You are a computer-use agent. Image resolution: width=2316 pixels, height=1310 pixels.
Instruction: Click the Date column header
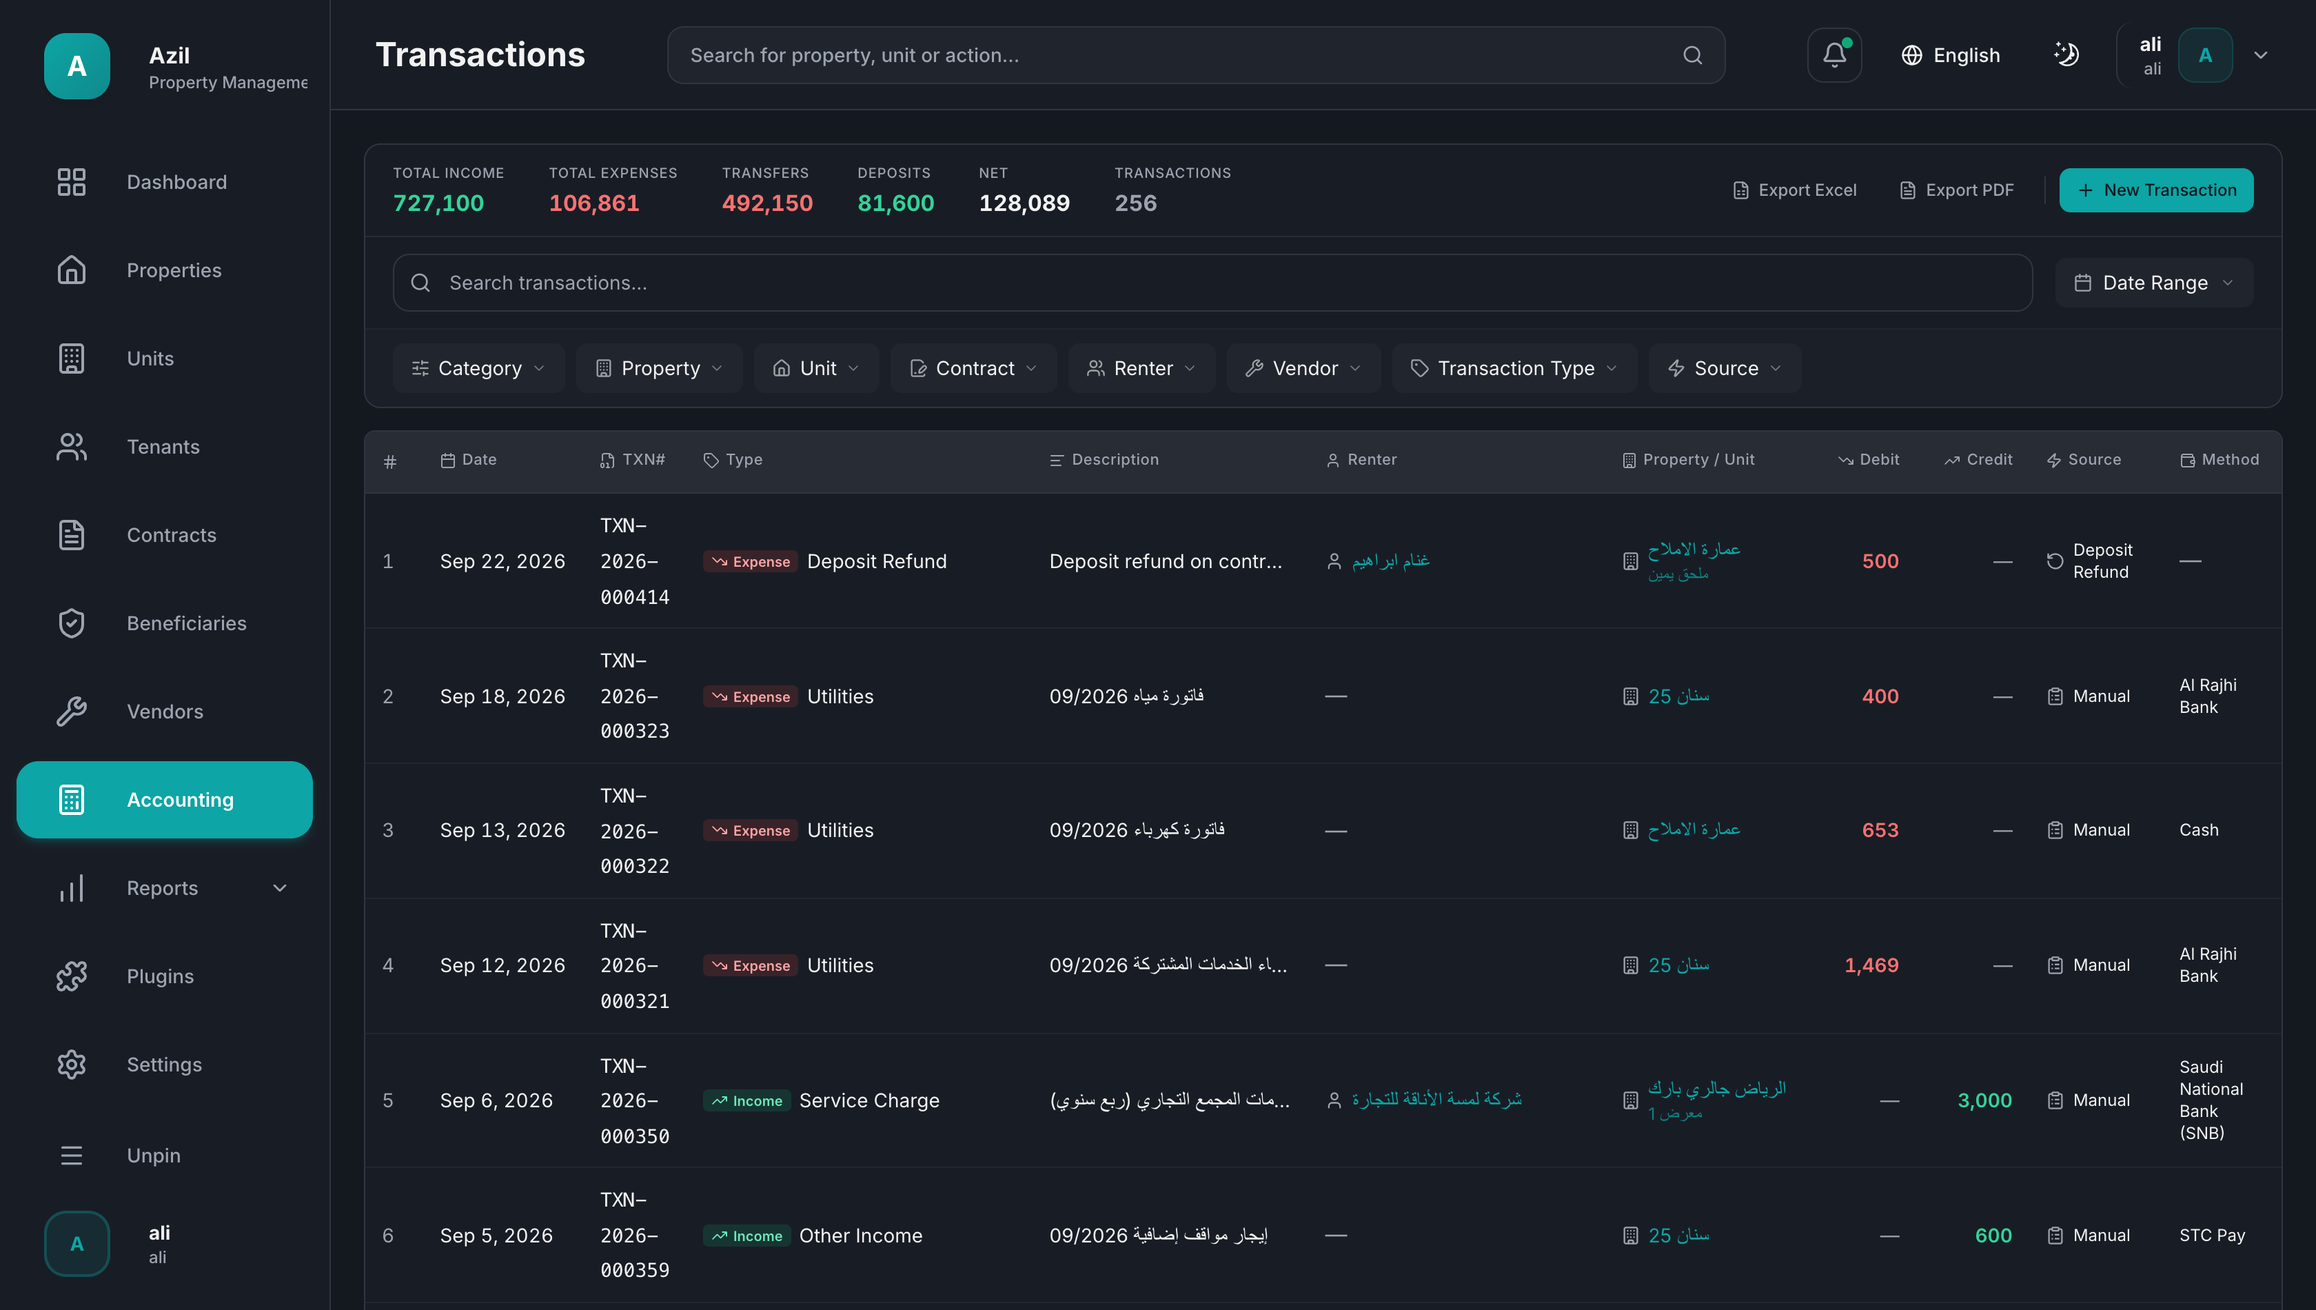469,460
